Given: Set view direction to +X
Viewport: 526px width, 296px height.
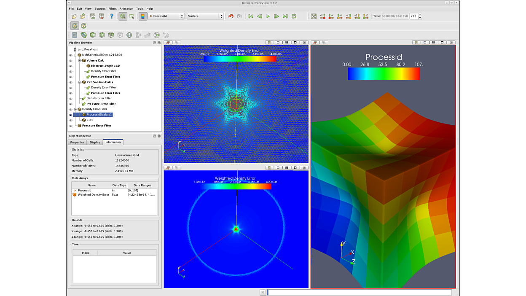Looking at the screenshot, I should pyautogui.click(x=322, y=16).
